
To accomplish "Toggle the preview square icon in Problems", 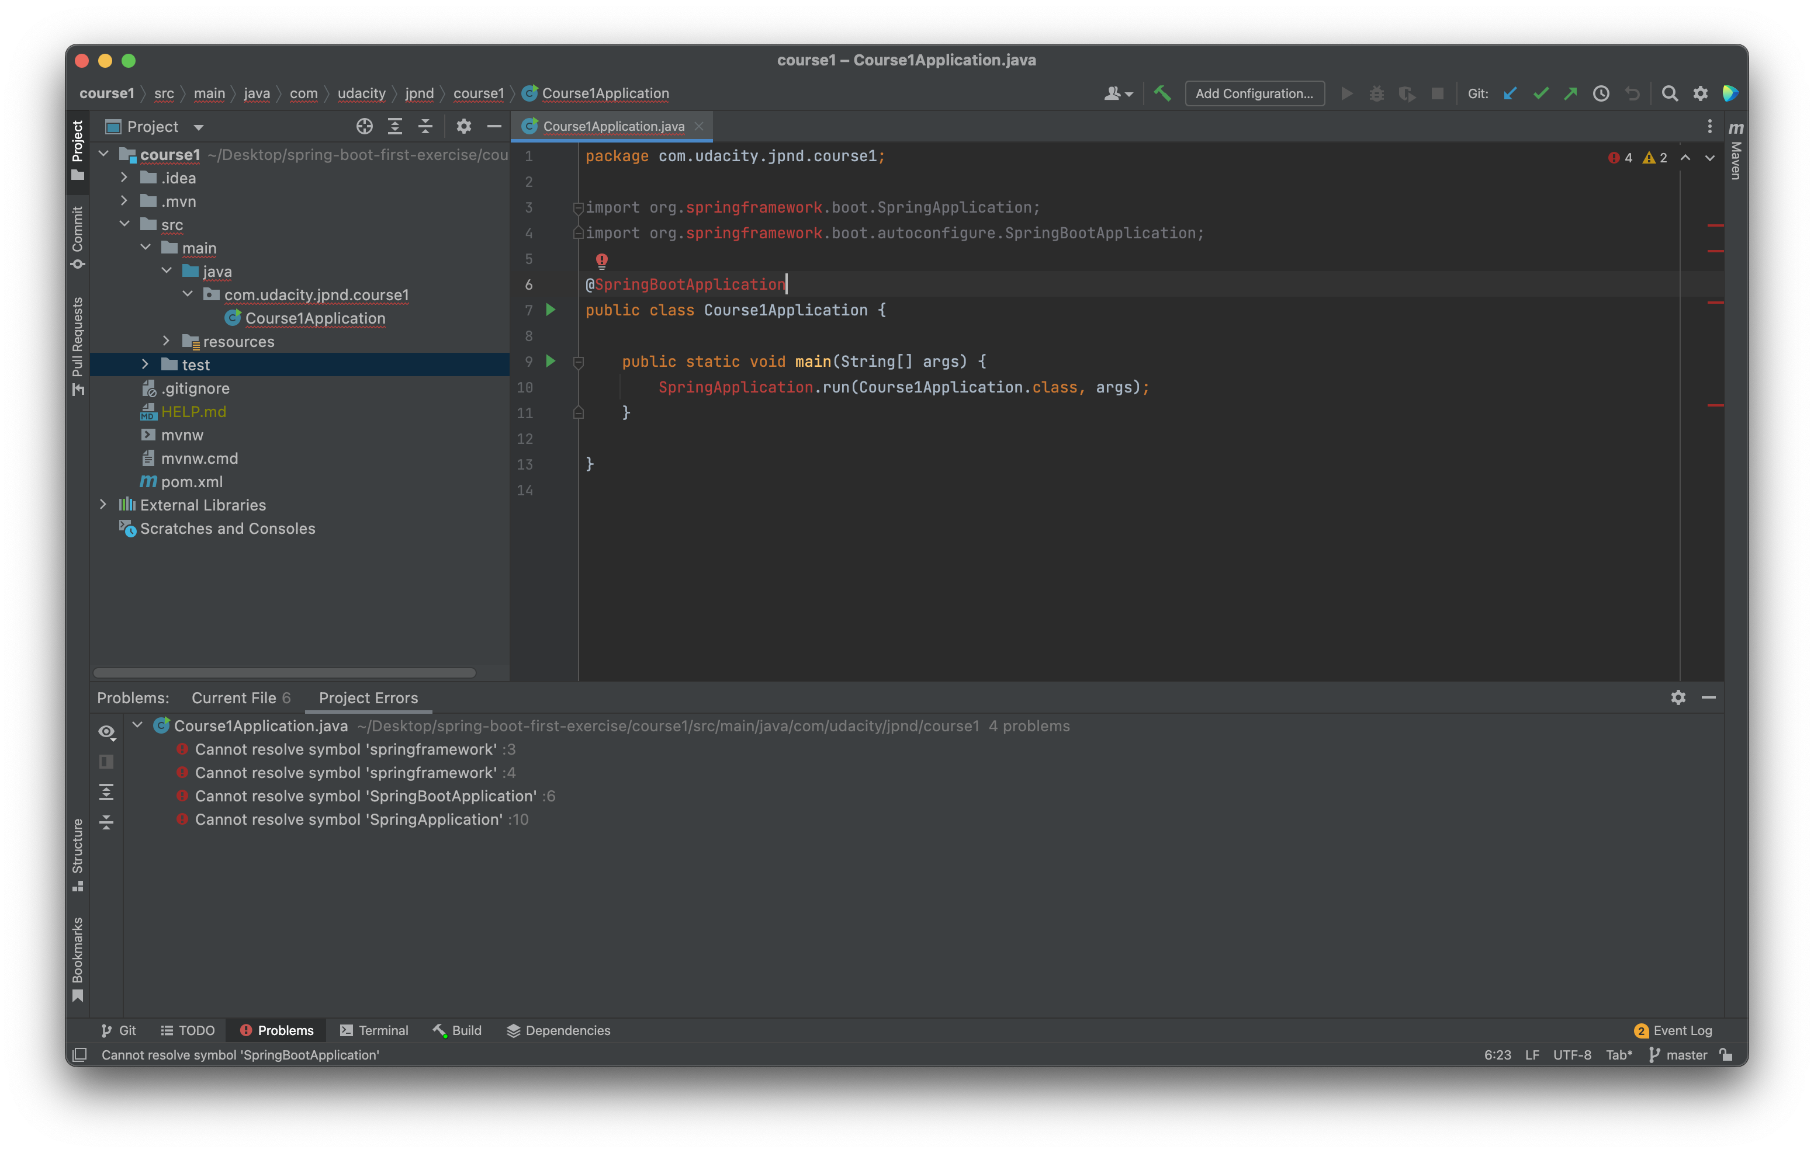I will point(106,762).
